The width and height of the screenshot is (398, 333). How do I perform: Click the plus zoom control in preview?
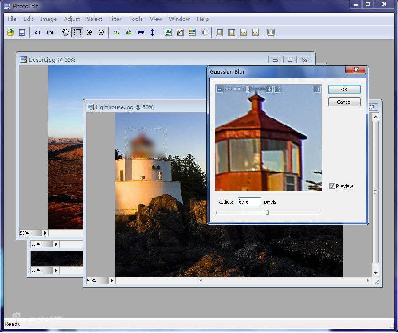click(269, 89)
